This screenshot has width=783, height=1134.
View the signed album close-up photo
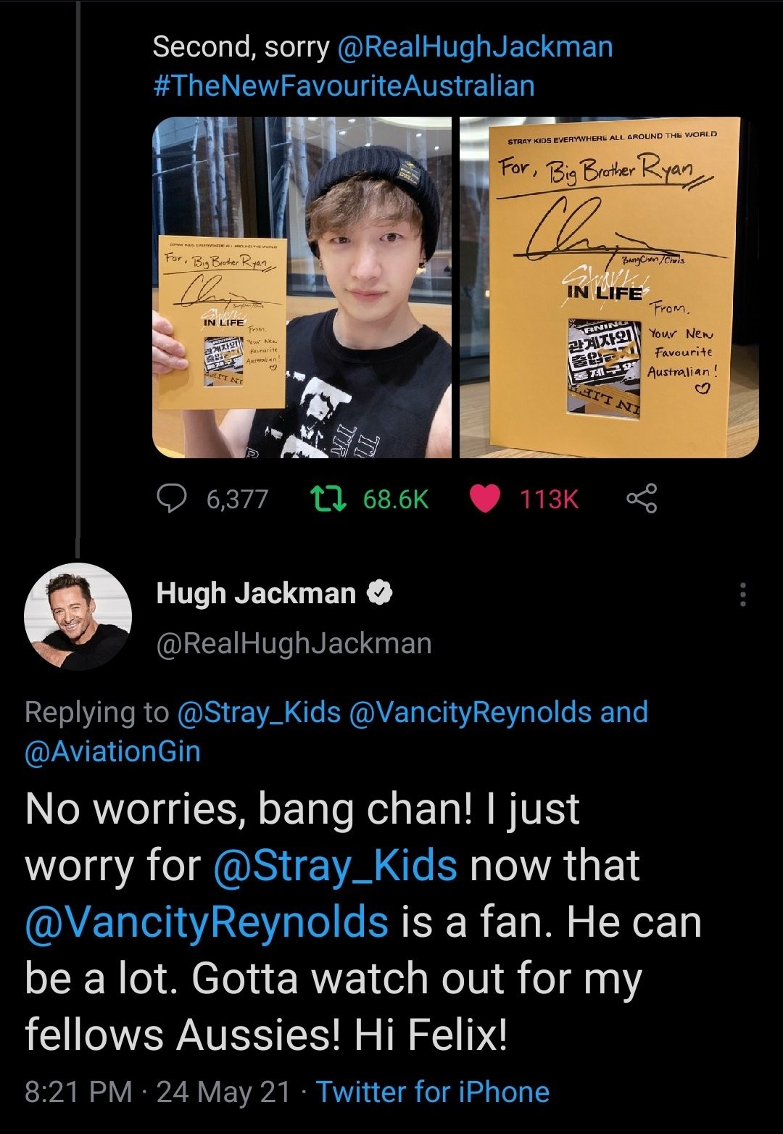[x=609, y=287]
